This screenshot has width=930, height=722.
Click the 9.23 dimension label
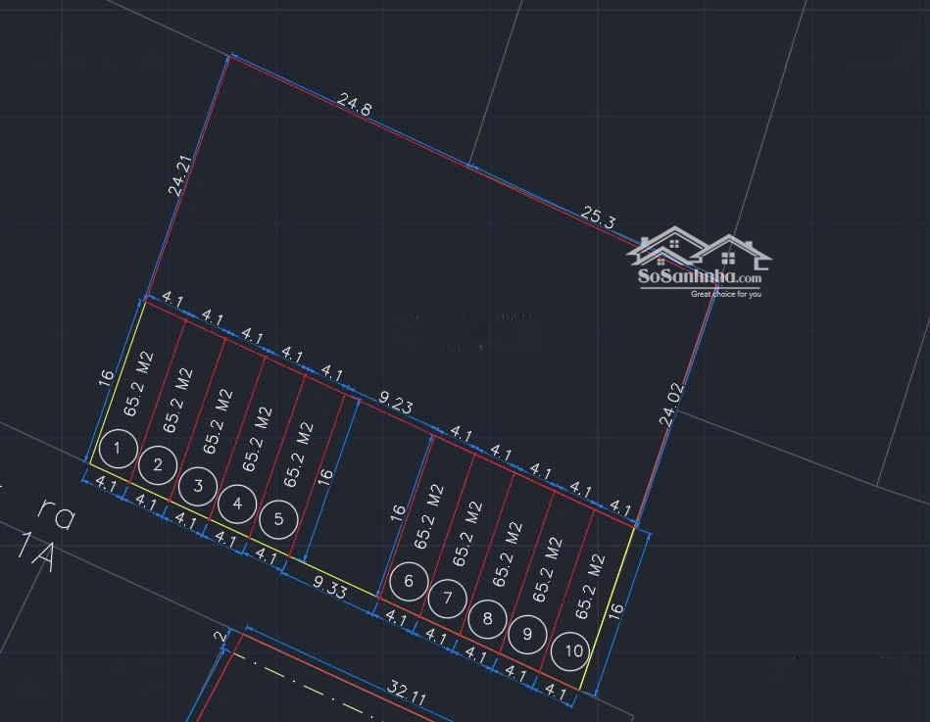[396, 400]
